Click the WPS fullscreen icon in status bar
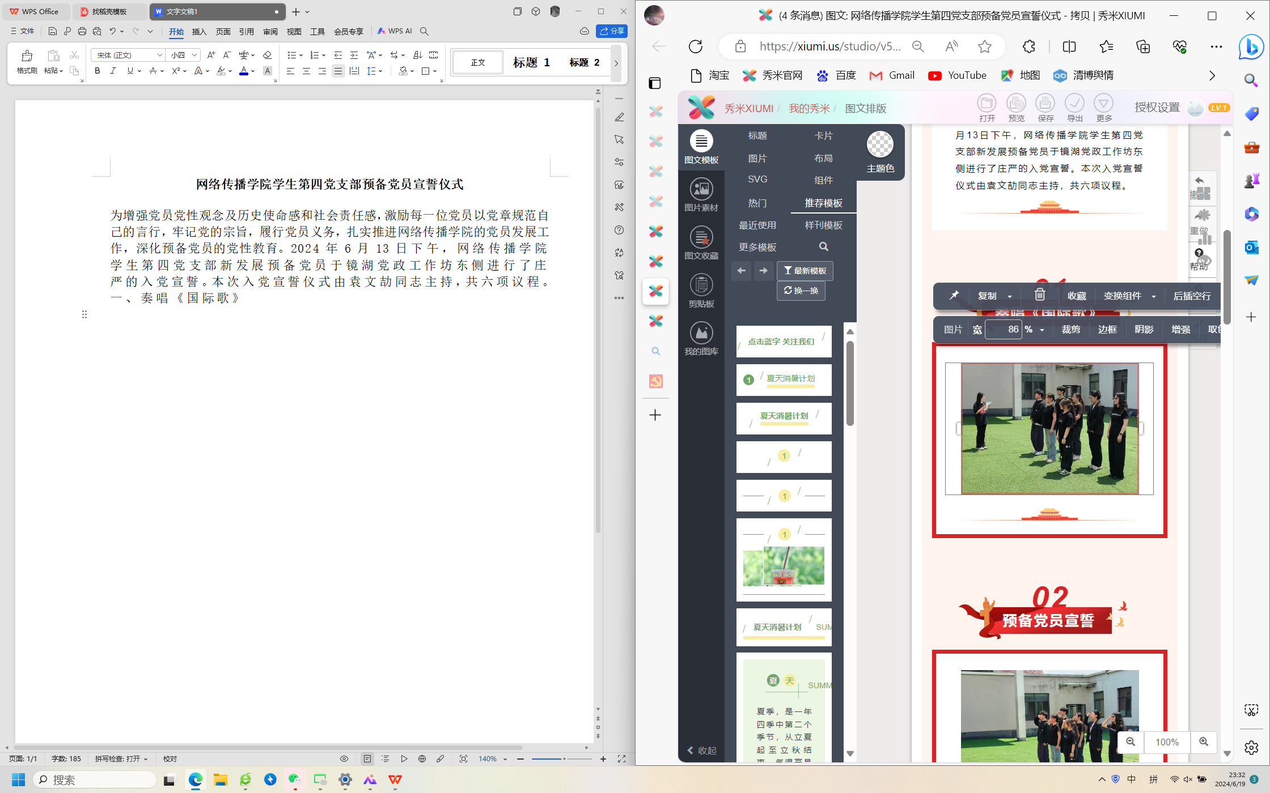The height and width of the screenshot is (793, 1270). (621, 759)
